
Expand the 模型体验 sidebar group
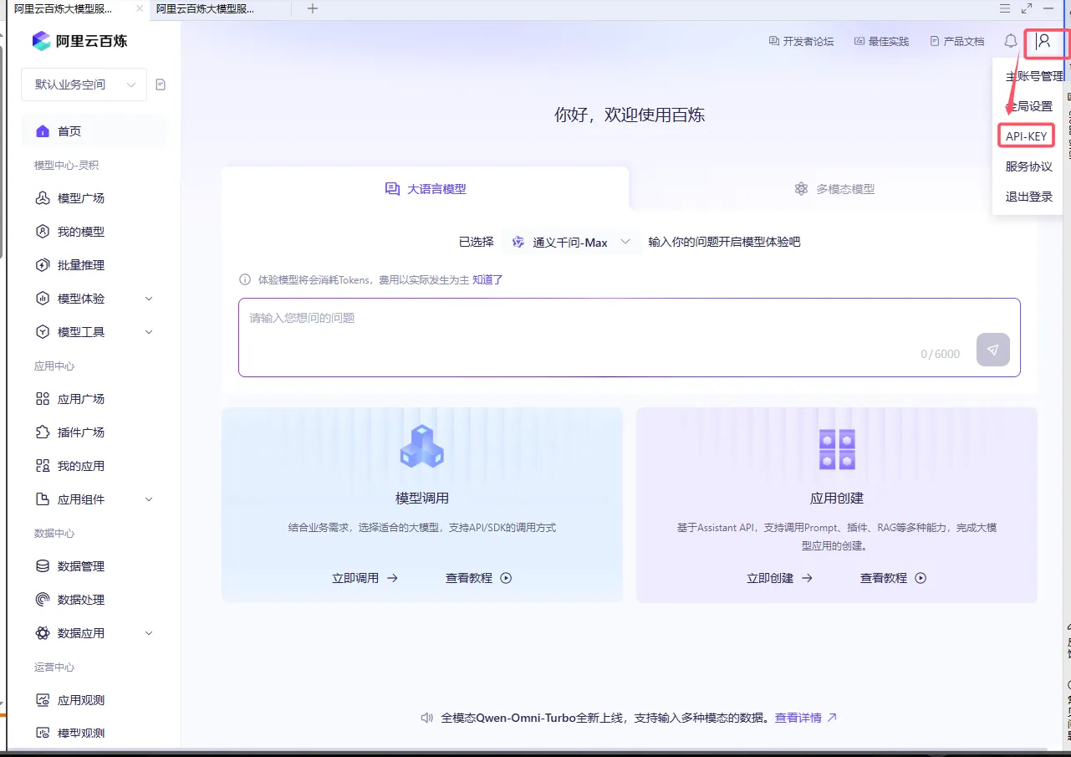[x=94, y=299]
